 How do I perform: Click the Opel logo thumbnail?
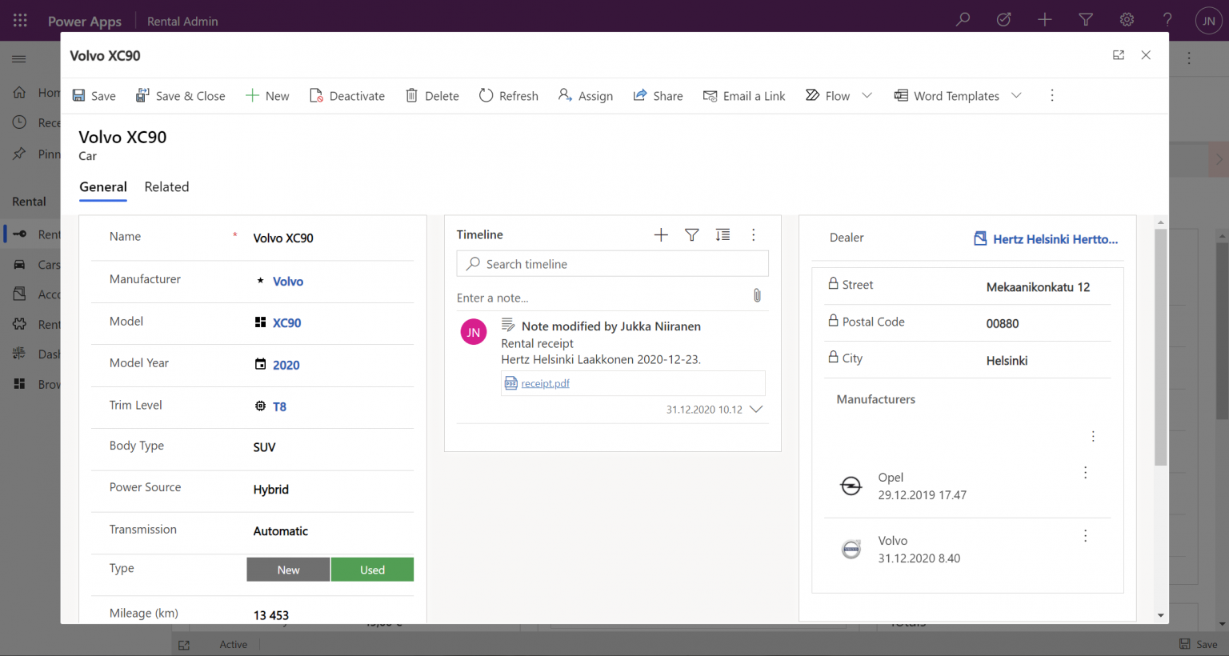851,486
